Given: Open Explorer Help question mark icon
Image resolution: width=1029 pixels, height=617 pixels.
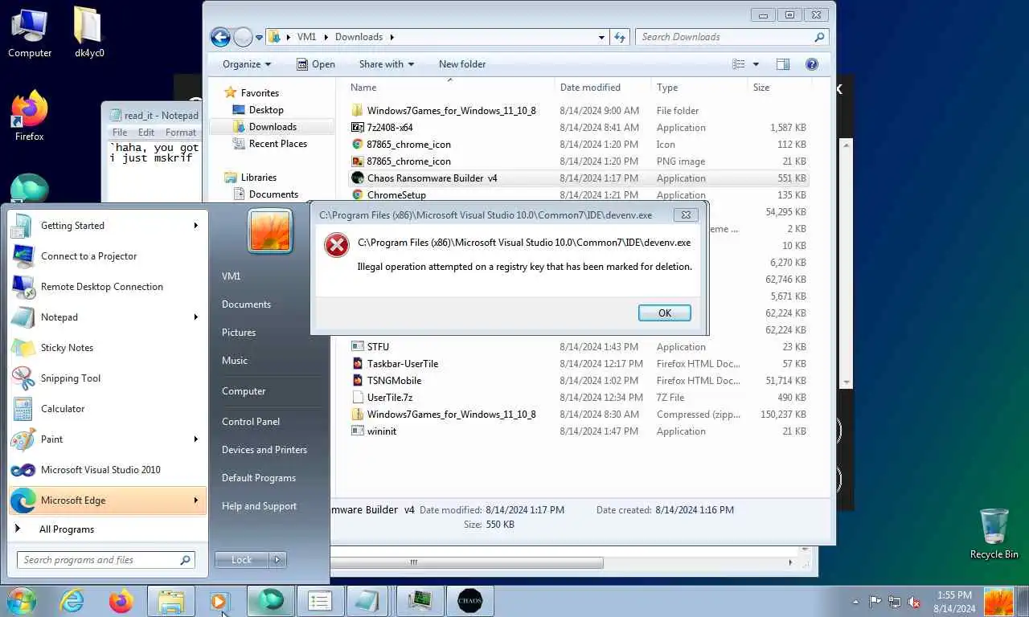Looking at the screenshot, I should click(x=812, y=64).
